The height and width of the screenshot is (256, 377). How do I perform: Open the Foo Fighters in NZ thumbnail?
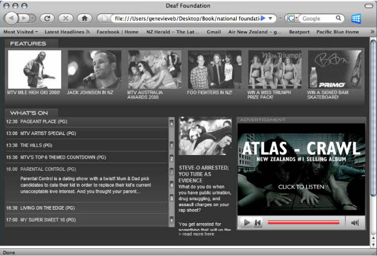coord(214,69)
